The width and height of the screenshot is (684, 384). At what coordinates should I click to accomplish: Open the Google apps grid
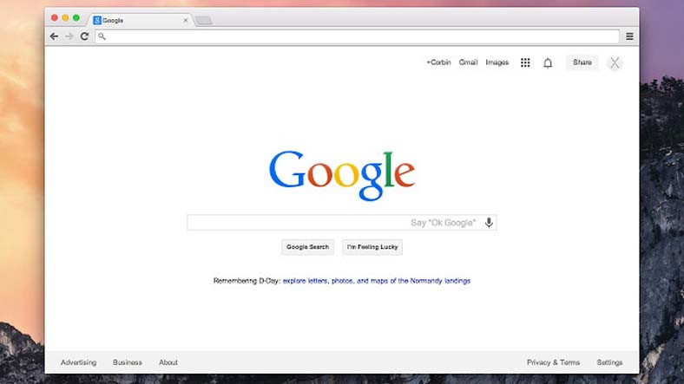(x=525, y=62)
